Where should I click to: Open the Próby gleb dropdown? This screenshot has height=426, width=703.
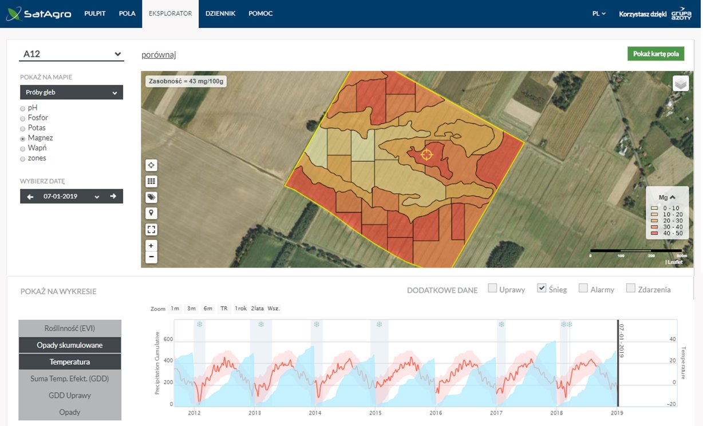[x=72, y=92]
